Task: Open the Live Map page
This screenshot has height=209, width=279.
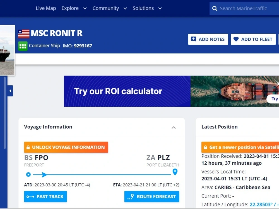Action: pos(46,8)
